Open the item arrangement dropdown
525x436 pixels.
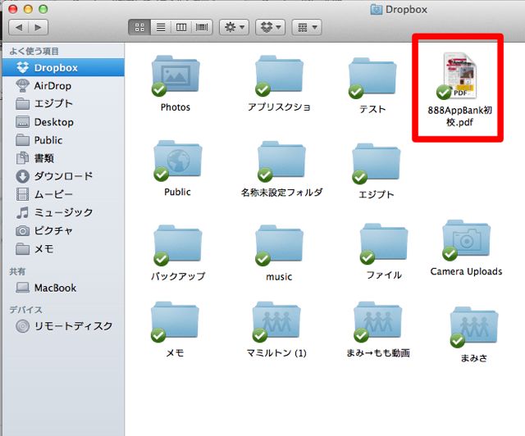(307, 27)
